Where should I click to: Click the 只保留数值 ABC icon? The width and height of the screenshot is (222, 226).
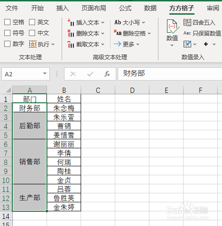pos(187,33)
